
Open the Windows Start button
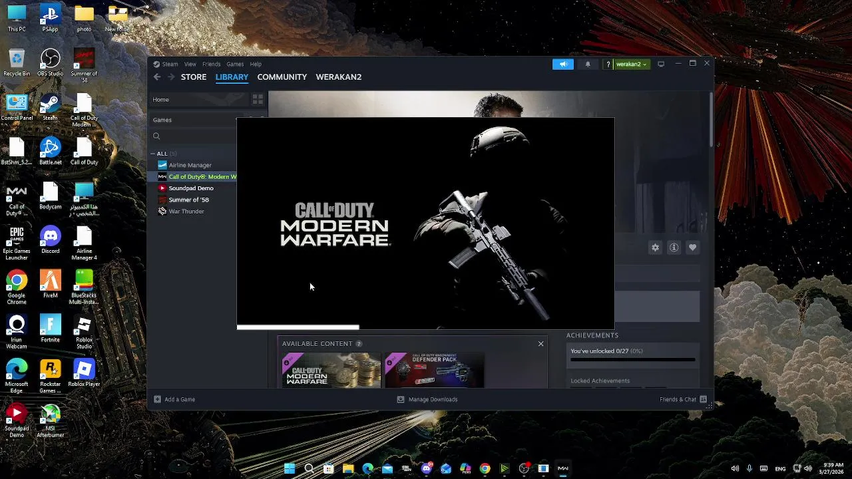click(x=290, y=468)
